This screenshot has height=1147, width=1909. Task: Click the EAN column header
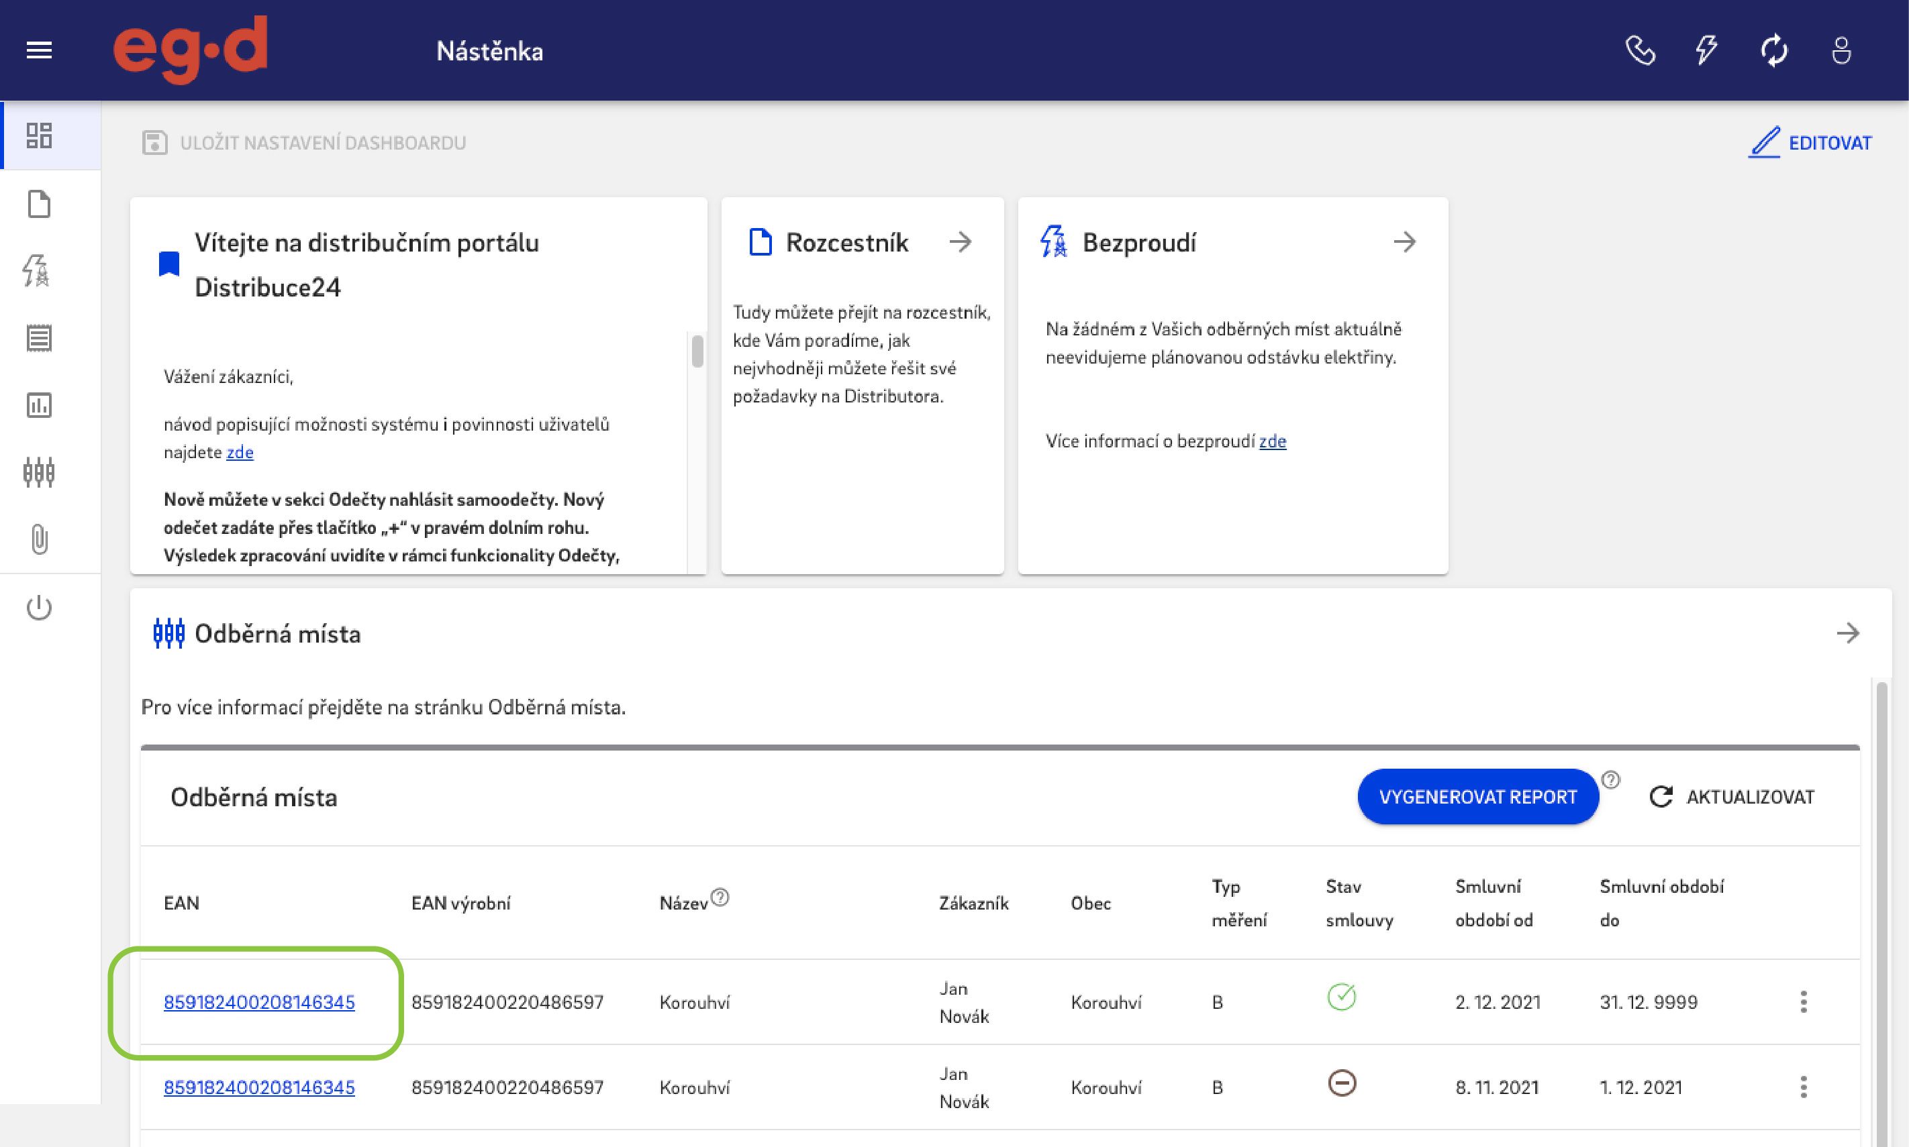(x=182, y=903)
